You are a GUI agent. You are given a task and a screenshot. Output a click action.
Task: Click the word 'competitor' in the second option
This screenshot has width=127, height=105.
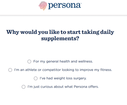click(x=52, y=70)
